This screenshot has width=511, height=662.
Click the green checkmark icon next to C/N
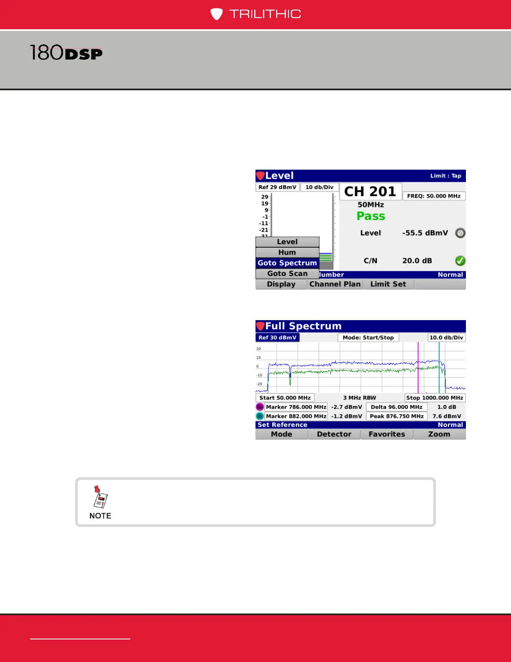(460, 261)
